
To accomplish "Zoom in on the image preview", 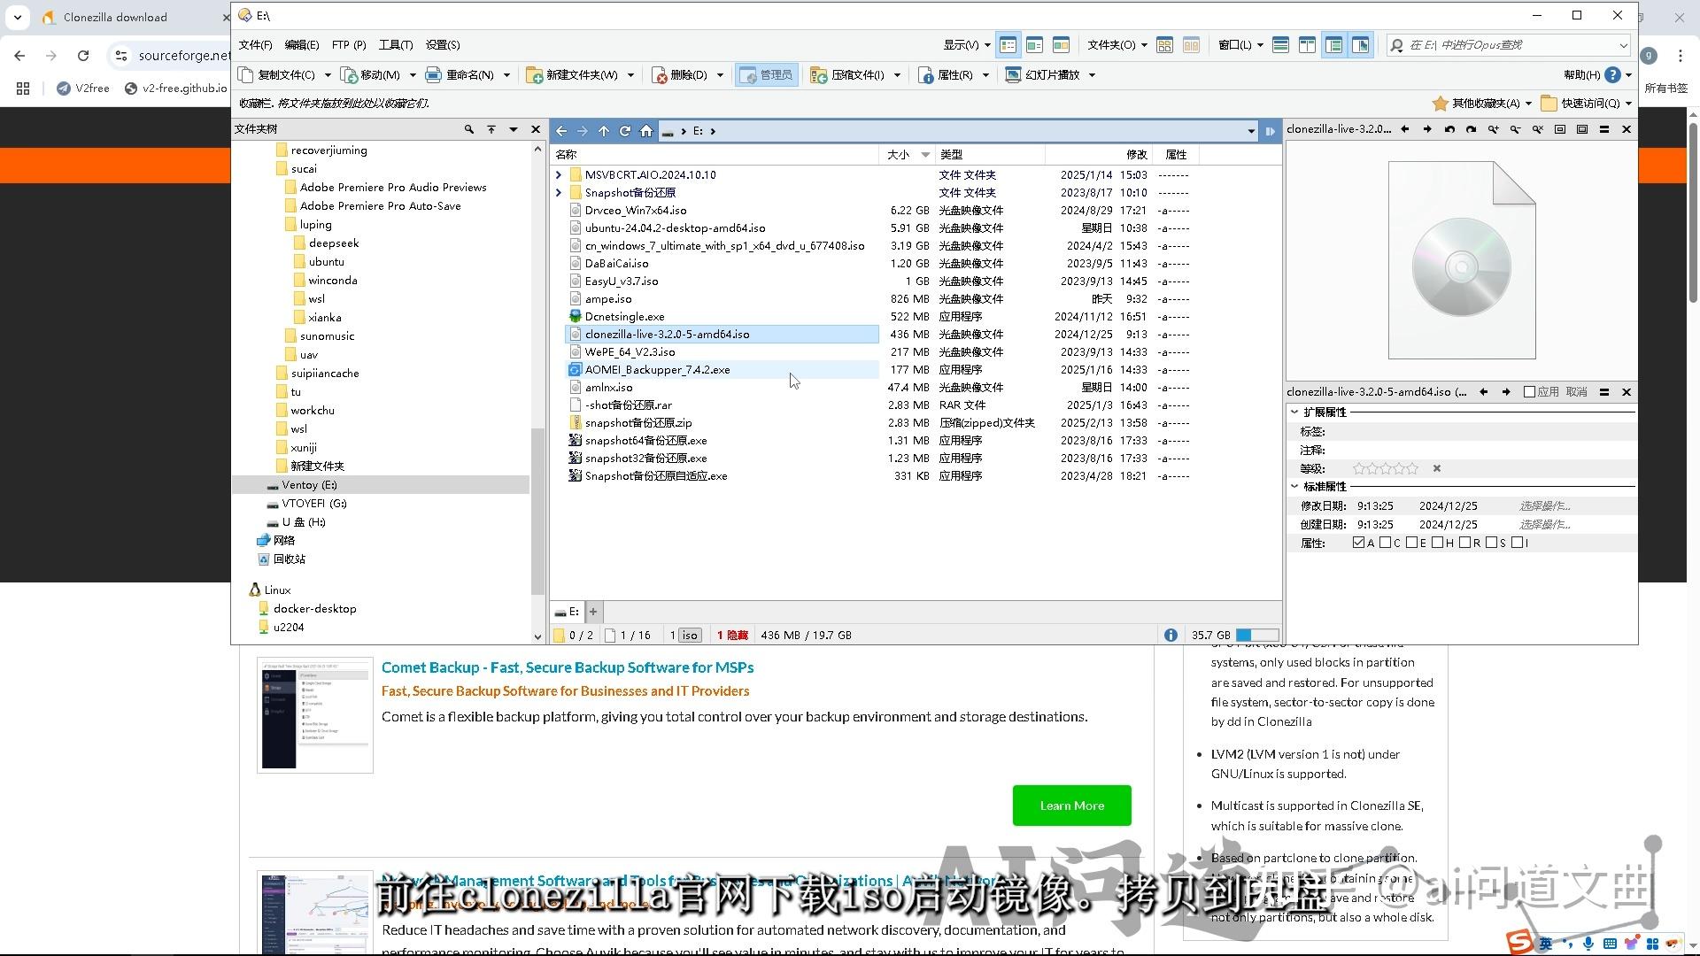I will (1494, 128).
